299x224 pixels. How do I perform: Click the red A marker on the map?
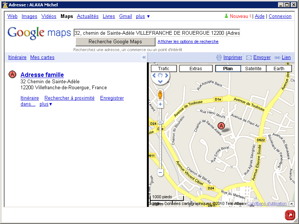(221, 126)
